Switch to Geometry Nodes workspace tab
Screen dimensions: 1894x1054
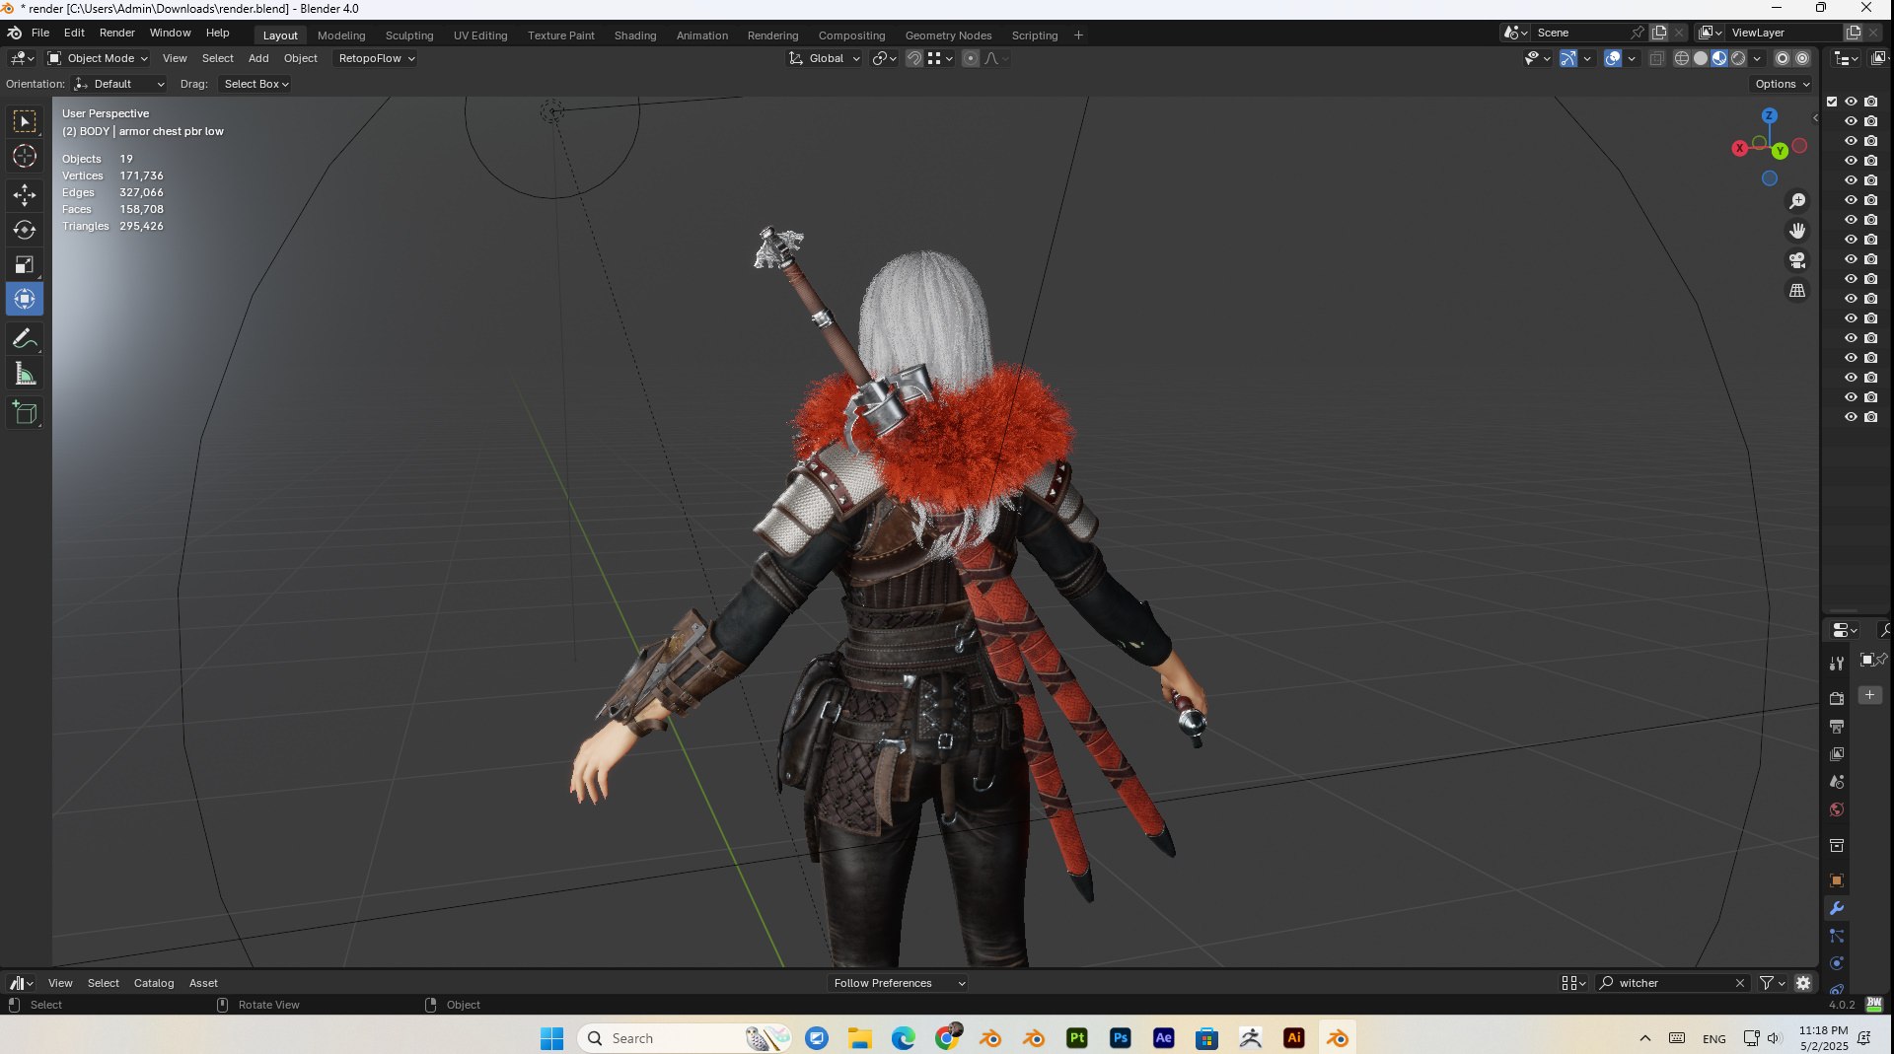tap(948, 35)
